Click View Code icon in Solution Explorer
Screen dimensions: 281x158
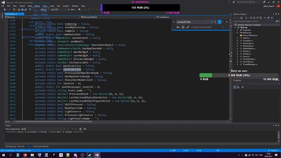pyautogui.click(x=265, y=18)
